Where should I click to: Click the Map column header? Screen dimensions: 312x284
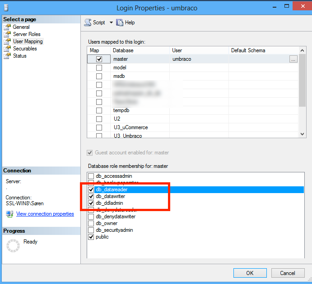click(x=98, y=50)
